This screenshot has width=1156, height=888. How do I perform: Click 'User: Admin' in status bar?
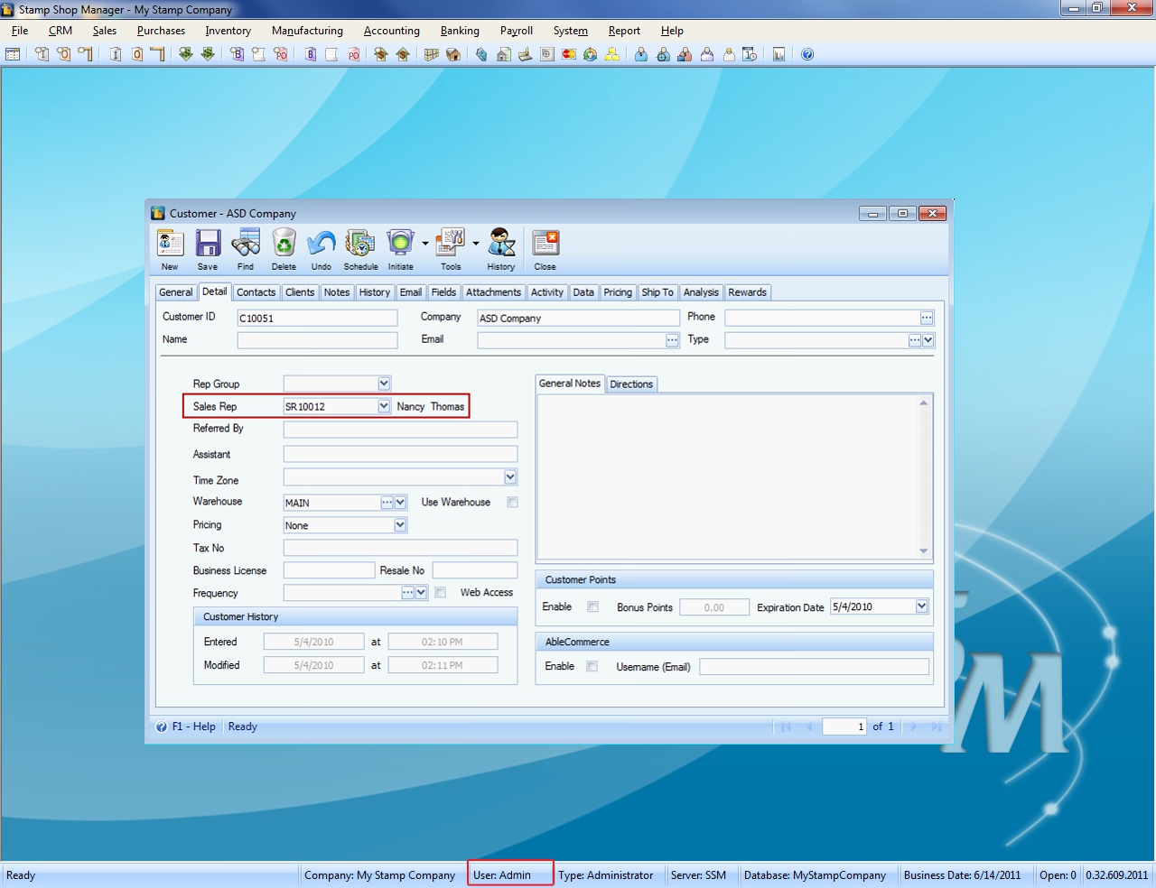pos(502,875)
